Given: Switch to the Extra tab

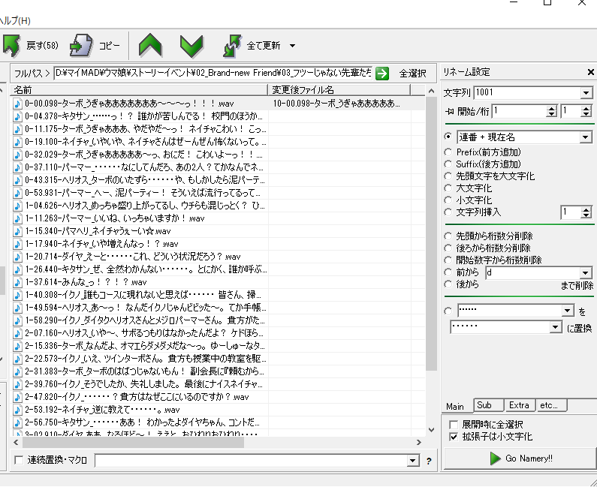Looking at the screenshot, I should pos(520,405).
